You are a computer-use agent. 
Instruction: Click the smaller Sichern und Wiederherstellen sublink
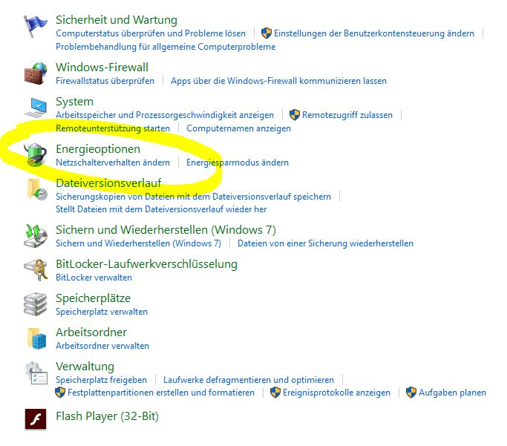(138, 243)
